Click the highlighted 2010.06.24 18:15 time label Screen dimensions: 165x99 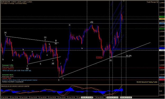pyautogui.click(x=126, y=97)
